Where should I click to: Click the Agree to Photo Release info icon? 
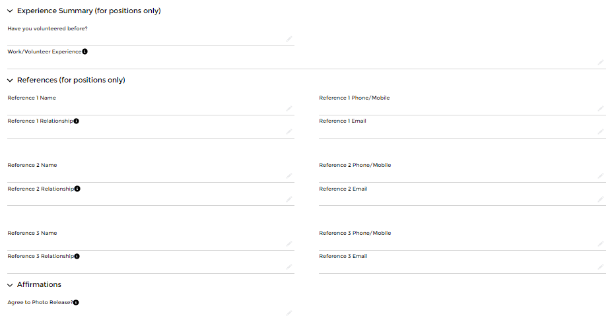(76, 303)
